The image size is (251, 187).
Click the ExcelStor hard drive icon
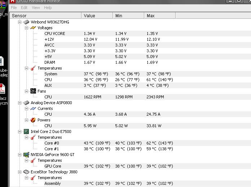(x=26, y=172)
